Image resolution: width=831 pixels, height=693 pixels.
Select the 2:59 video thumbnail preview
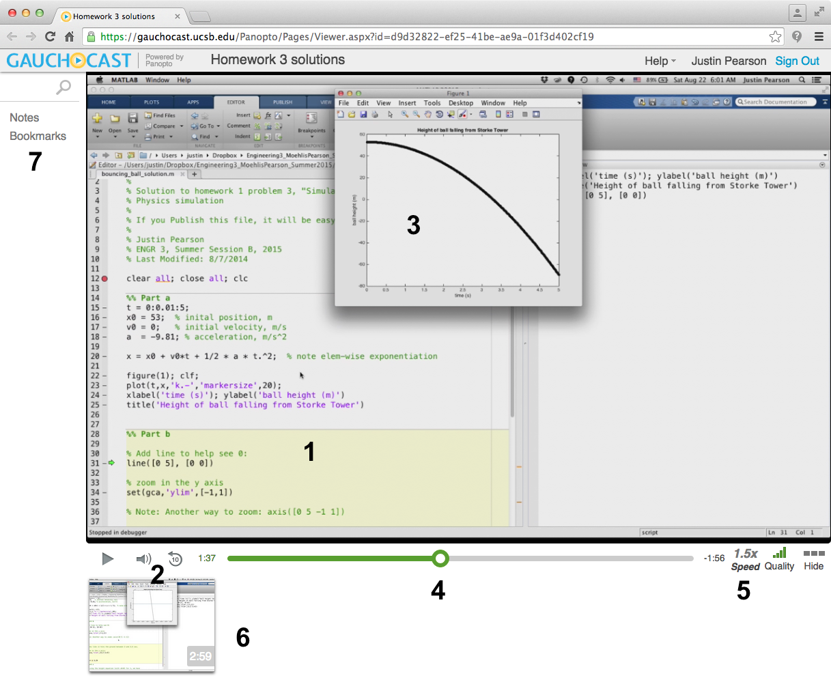[x=152, y=625]
